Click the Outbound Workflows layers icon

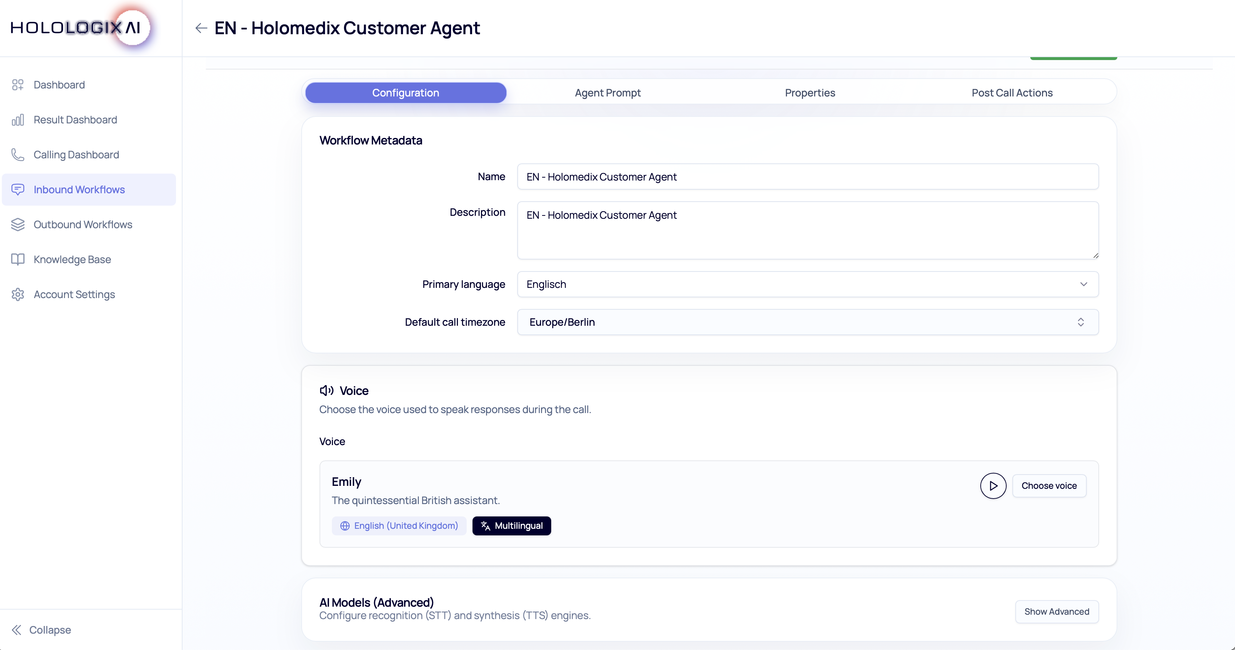[x=18, y=225]
